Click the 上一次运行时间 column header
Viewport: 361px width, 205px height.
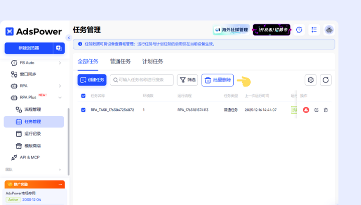coord(257,95)
